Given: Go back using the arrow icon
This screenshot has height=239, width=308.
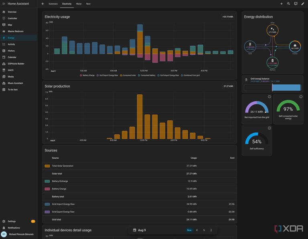Looking at the screenshot, I should coord(43,4).
